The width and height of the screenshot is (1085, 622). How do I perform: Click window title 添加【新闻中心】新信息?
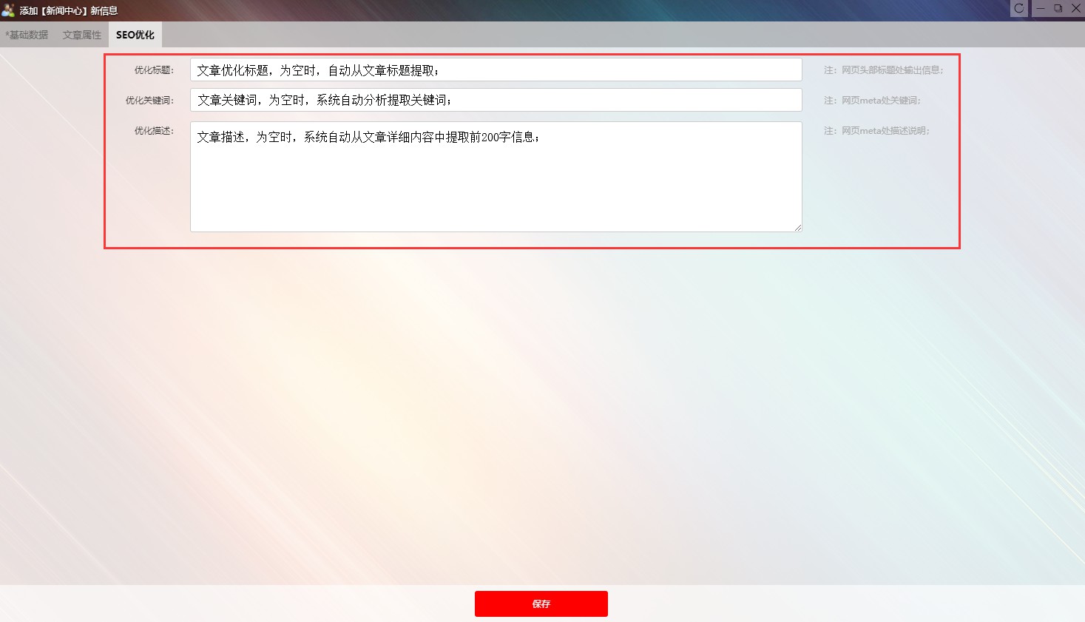coord(69,10)
